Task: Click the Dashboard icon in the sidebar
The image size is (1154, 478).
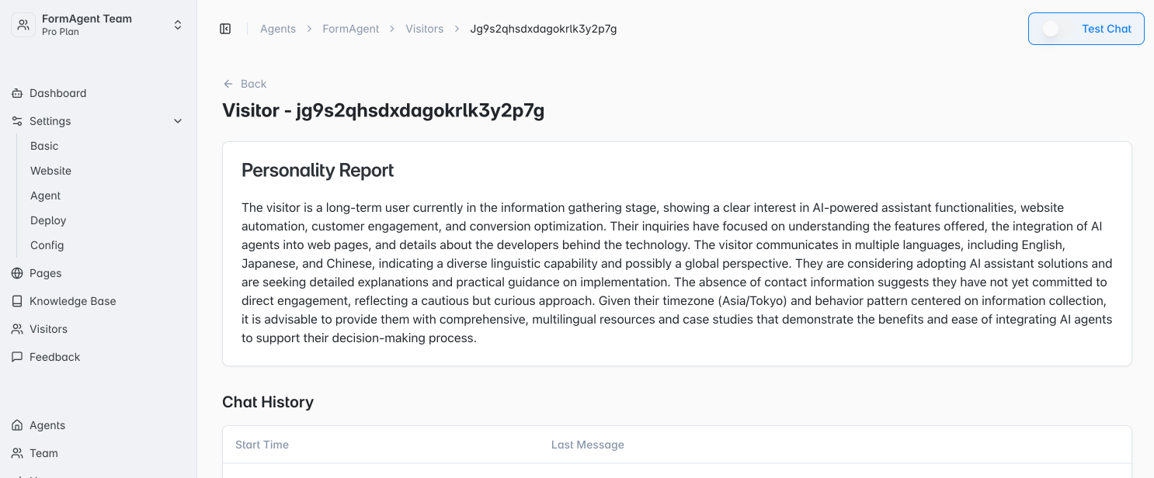Action: pos(17,93)
